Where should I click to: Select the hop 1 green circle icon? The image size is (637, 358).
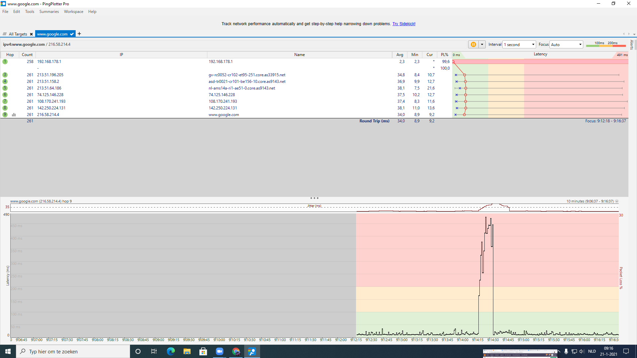[5, 62]
